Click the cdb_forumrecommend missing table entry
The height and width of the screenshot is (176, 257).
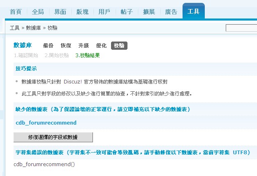click(46, 123)
